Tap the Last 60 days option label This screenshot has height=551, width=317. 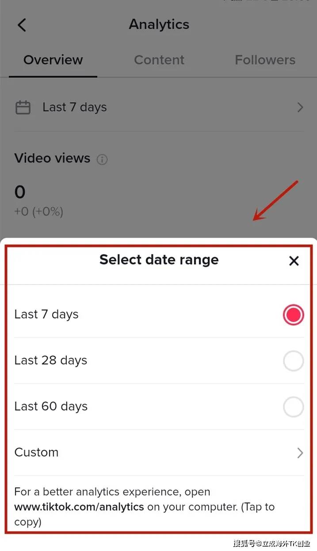(x=51, y=407)
